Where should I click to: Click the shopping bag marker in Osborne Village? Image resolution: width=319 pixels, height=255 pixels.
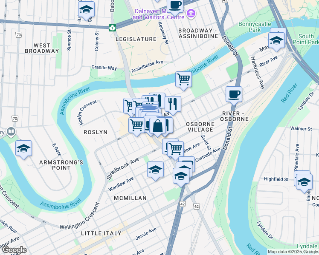click(157, 127)
